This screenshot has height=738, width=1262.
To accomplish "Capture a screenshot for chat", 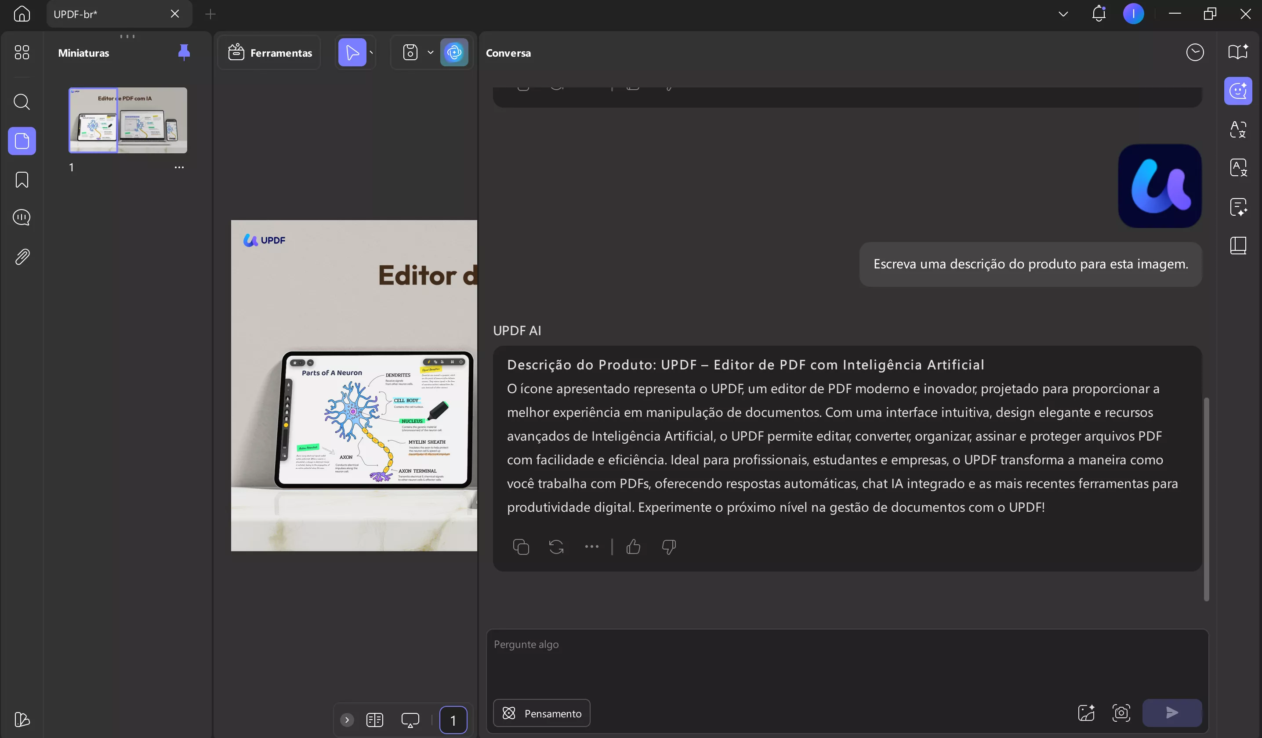I will tap(1121, 713).
